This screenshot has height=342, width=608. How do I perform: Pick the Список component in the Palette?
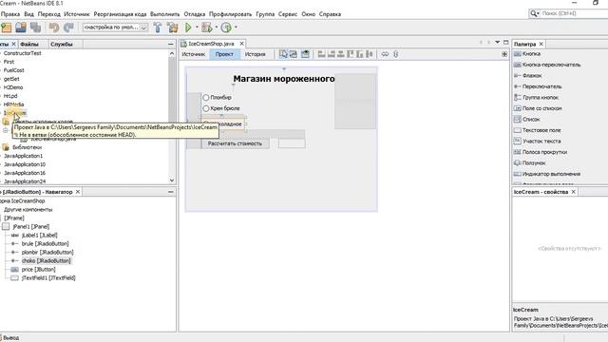coord(526,119)
